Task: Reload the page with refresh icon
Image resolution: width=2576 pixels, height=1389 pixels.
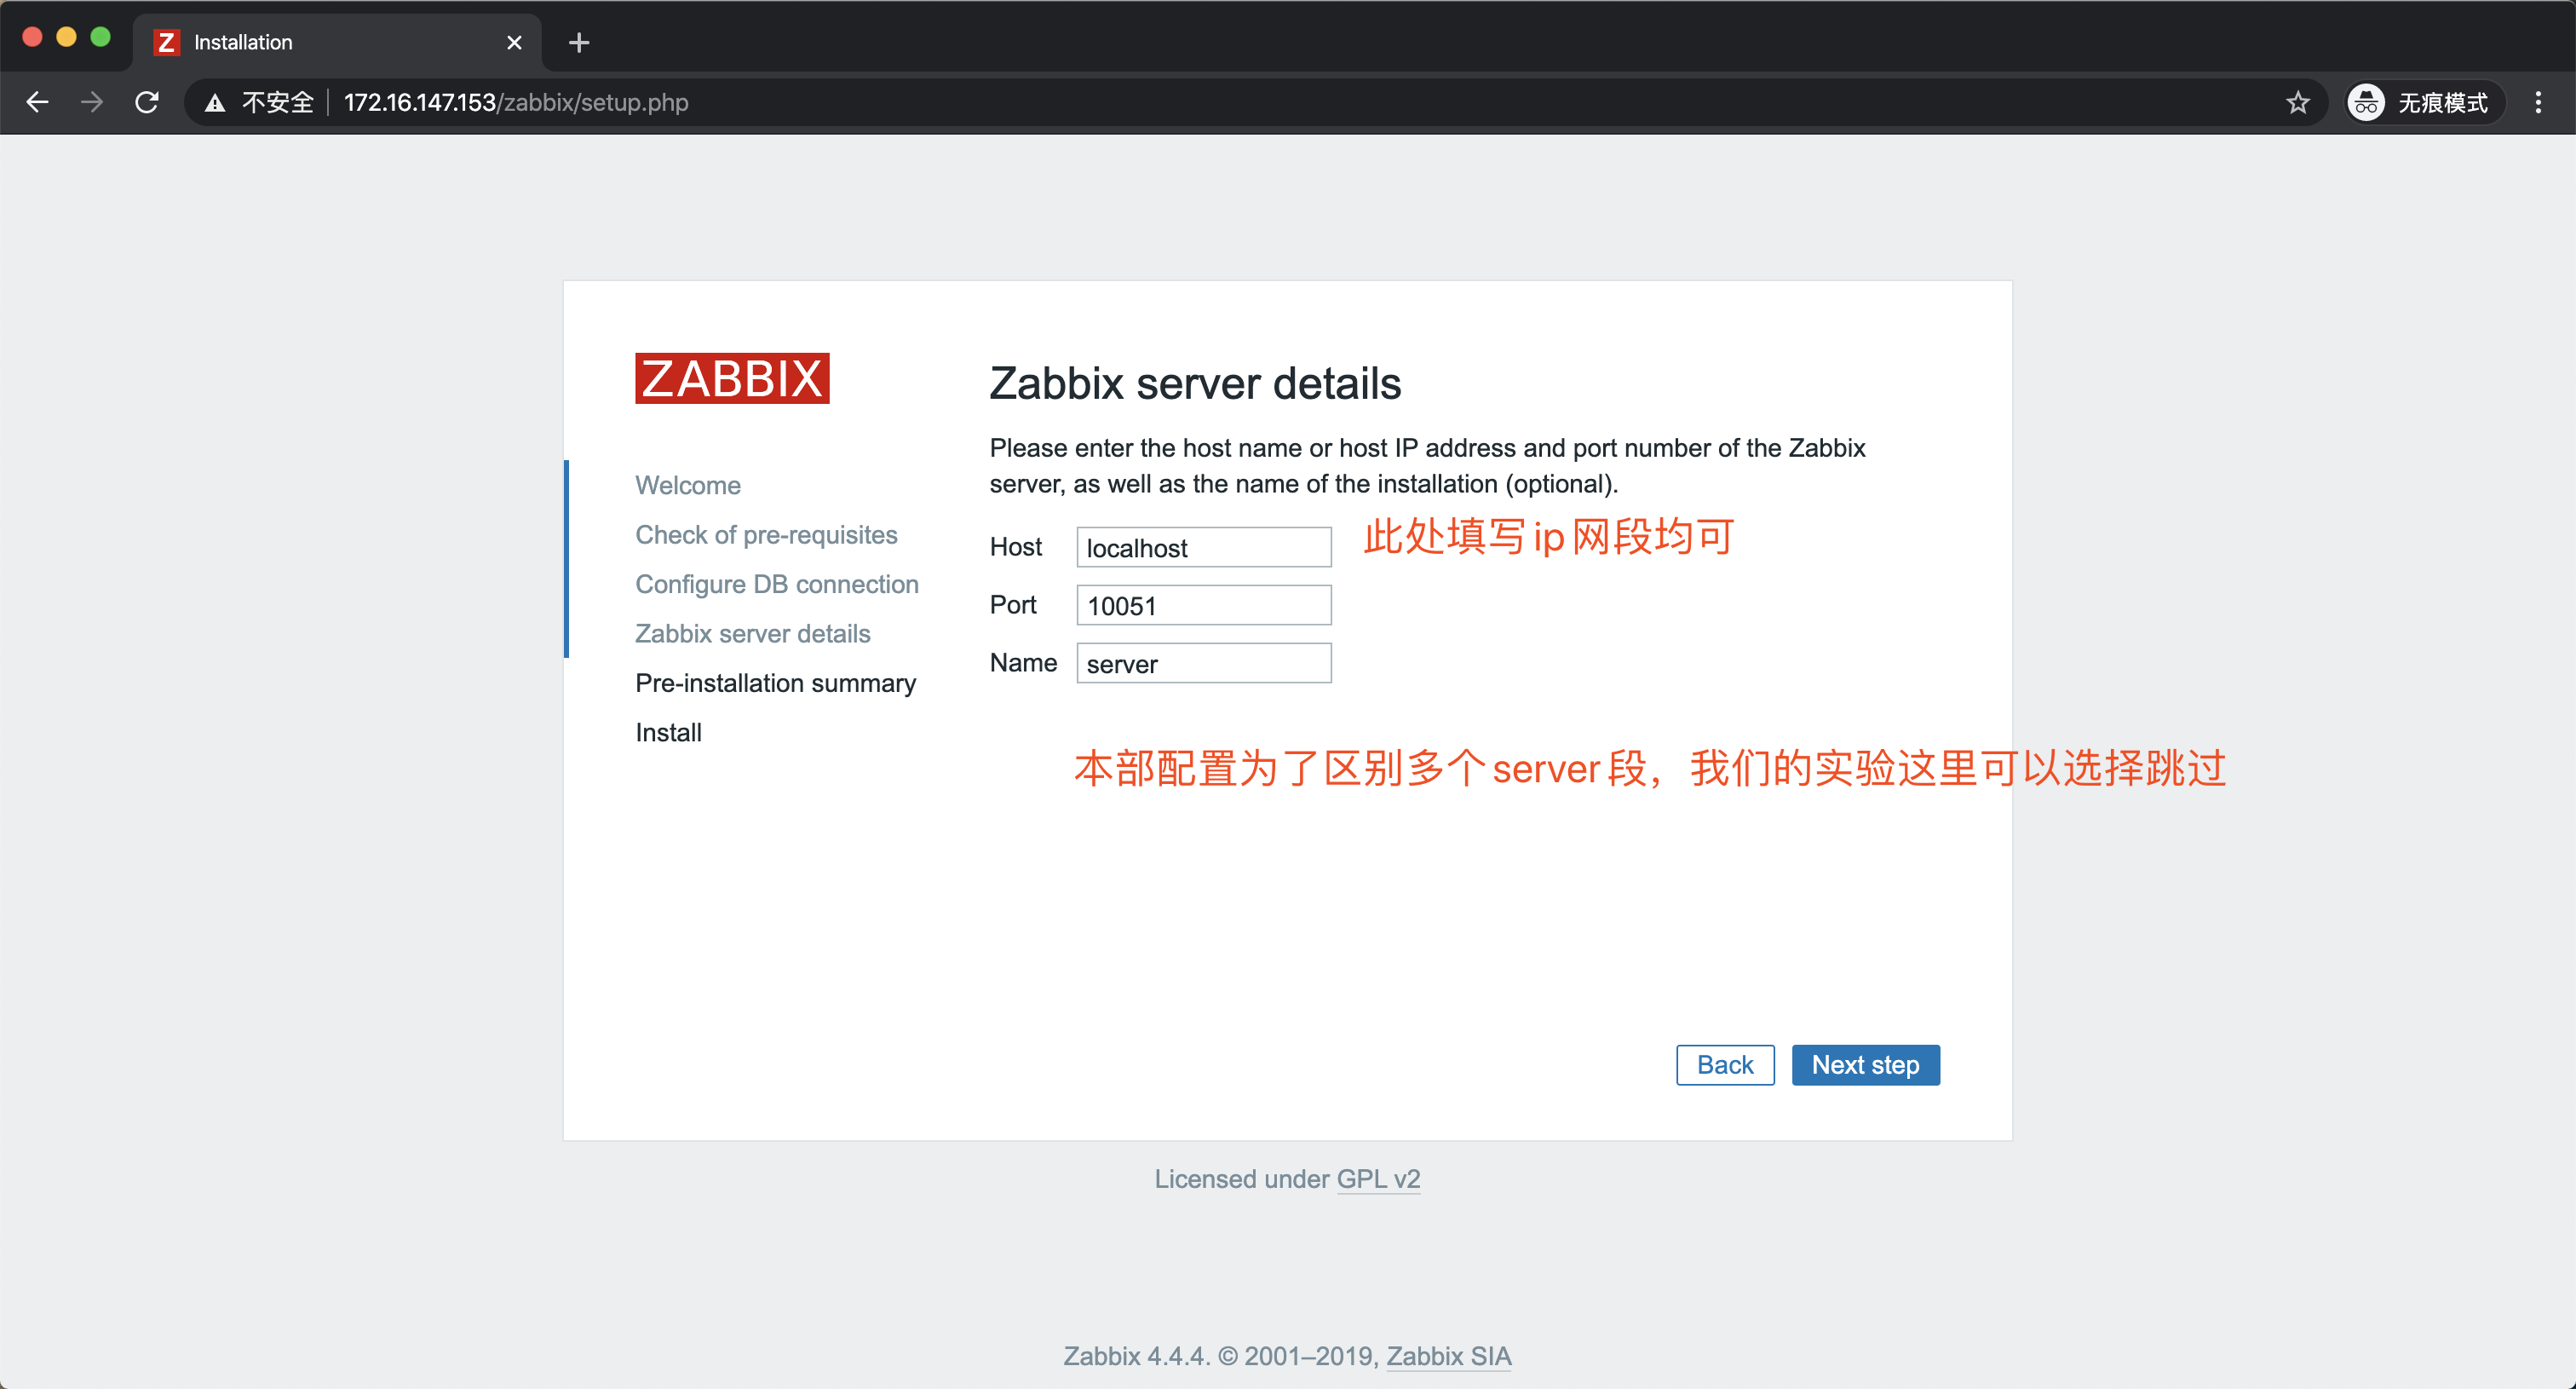Action: point(147,102)
